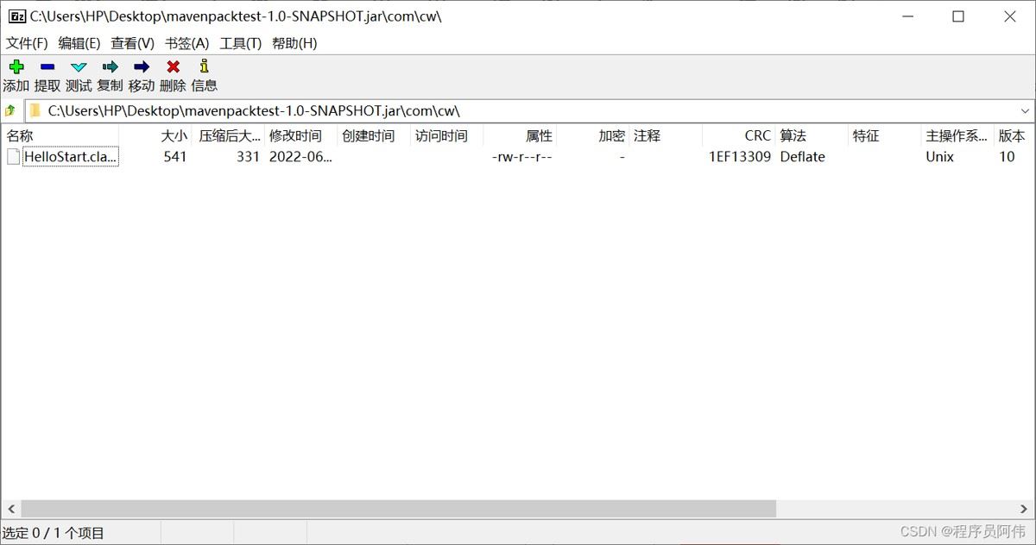The height and width of the screenshot is (545, 1036).
Task: Open the 帮助(H) Help menu
Action: pyautogui.click(x=294, y=43)
